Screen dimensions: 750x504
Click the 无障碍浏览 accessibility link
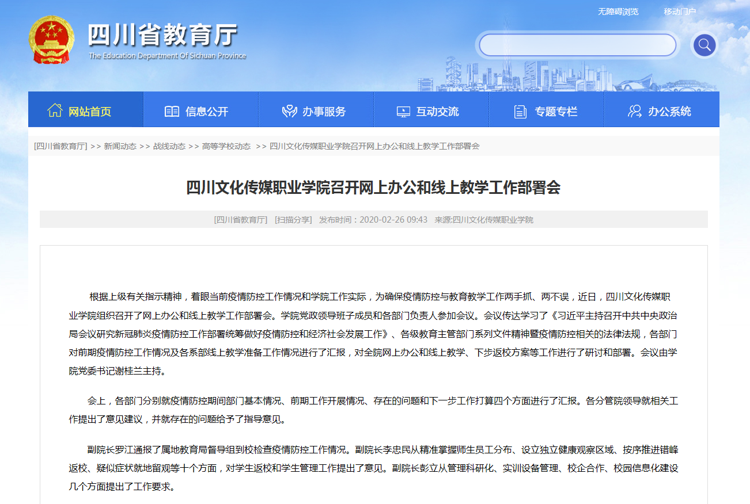point(618,12)
